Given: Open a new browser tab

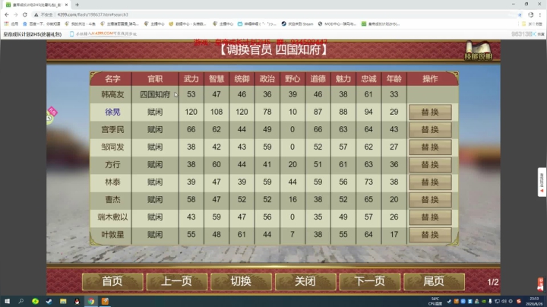Looking at the screenshot, I should click(x=77, y=5).
